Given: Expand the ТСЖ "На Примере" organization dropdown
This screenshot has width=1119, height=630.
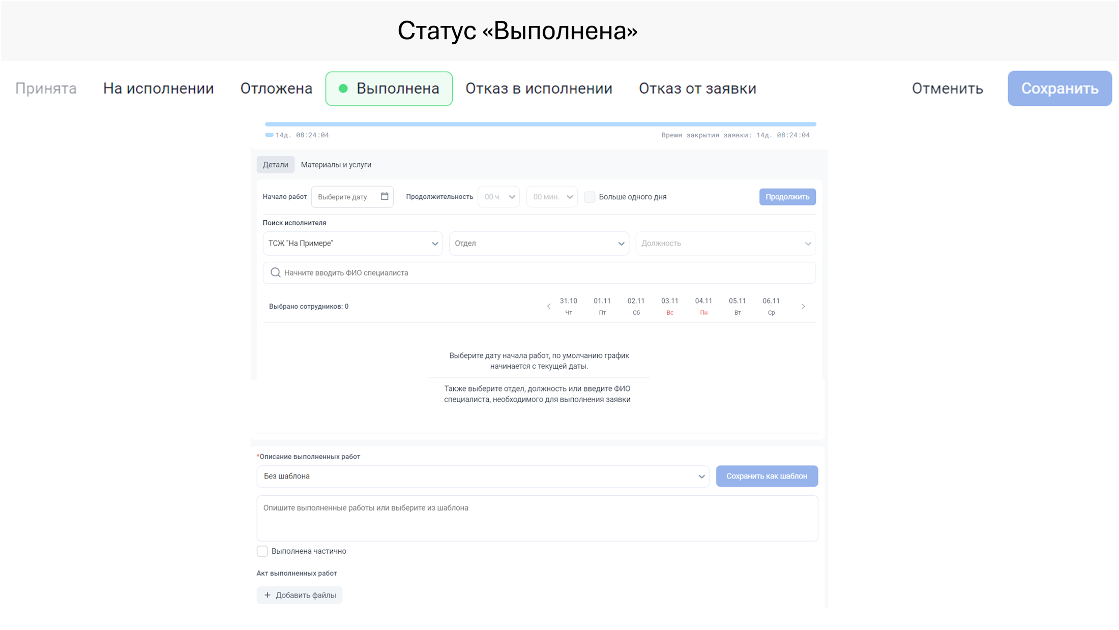Looking at the screenshot, I should click(x=352, y=244).
